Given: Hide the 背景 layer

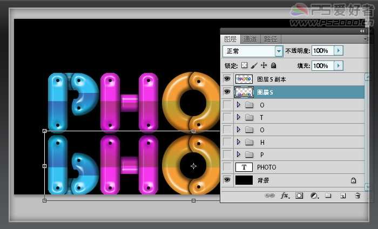Looking at the screenshot, I should pos(227,180).
